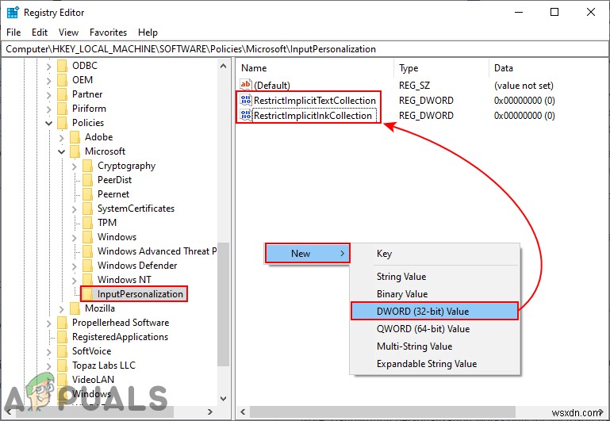
Task: Expand the Cryptography tree node
Action: tap(75, 166)
